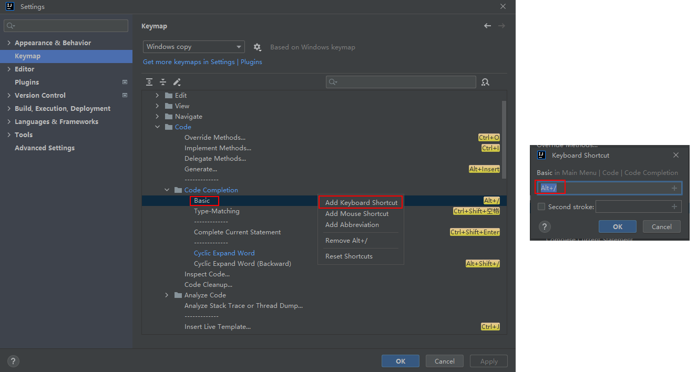Image resolution: width=697 pixels, height=372 pixels.
Task: Click IntelliJ logo in Settings title bar
Action: 11,6
